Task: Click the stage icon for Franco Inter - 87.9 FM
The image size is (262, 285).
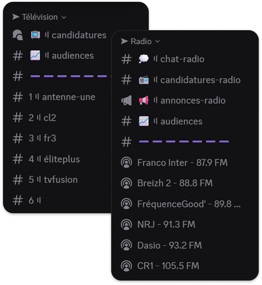Action: point(126,162)
